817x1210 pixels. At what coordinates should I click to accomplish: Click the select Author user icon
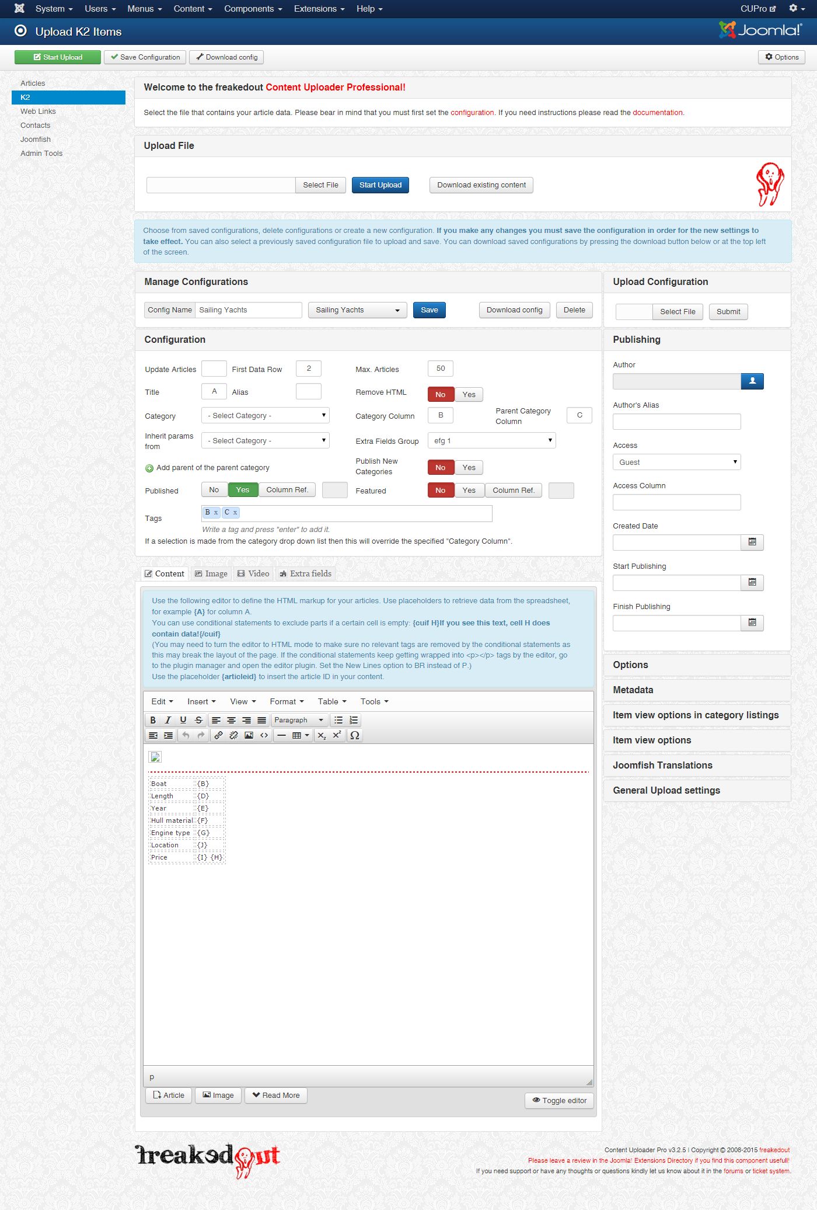point(752,381)
